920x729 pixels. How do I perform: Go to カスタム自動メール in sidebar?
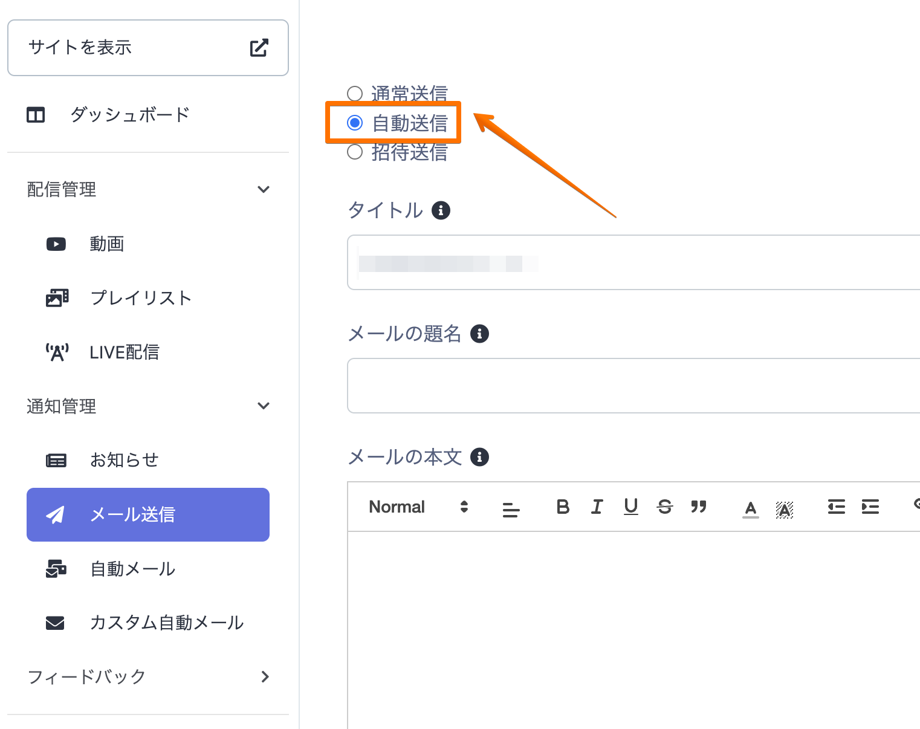pos(166,623)
